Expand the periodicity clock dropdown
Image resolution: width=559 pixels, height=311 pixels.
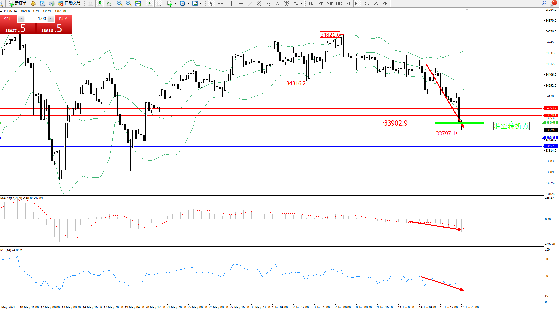tap(188, 3)
